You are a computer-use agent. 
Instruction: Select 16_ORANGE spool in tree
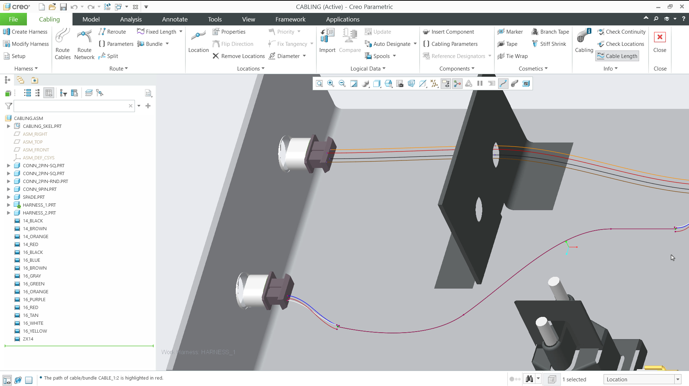pyautogui.click(x=36, y=291)
